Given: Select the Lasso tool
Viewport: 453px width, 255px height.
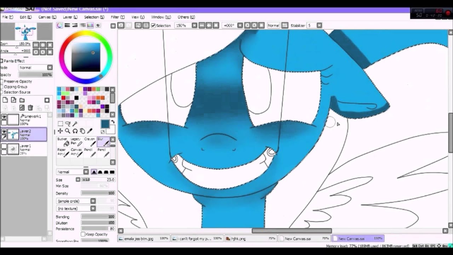Looking at the screenshot, I should point(68,124).
